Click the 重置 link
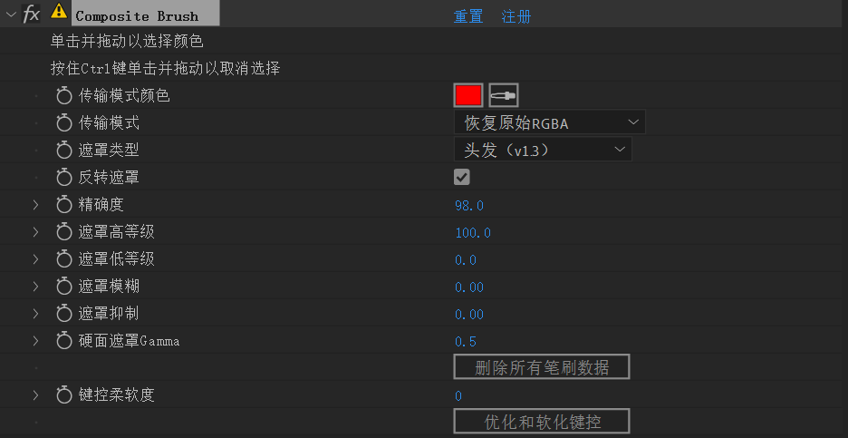The height and width of the screenshot is (438, 848). (x=468, y=17)
